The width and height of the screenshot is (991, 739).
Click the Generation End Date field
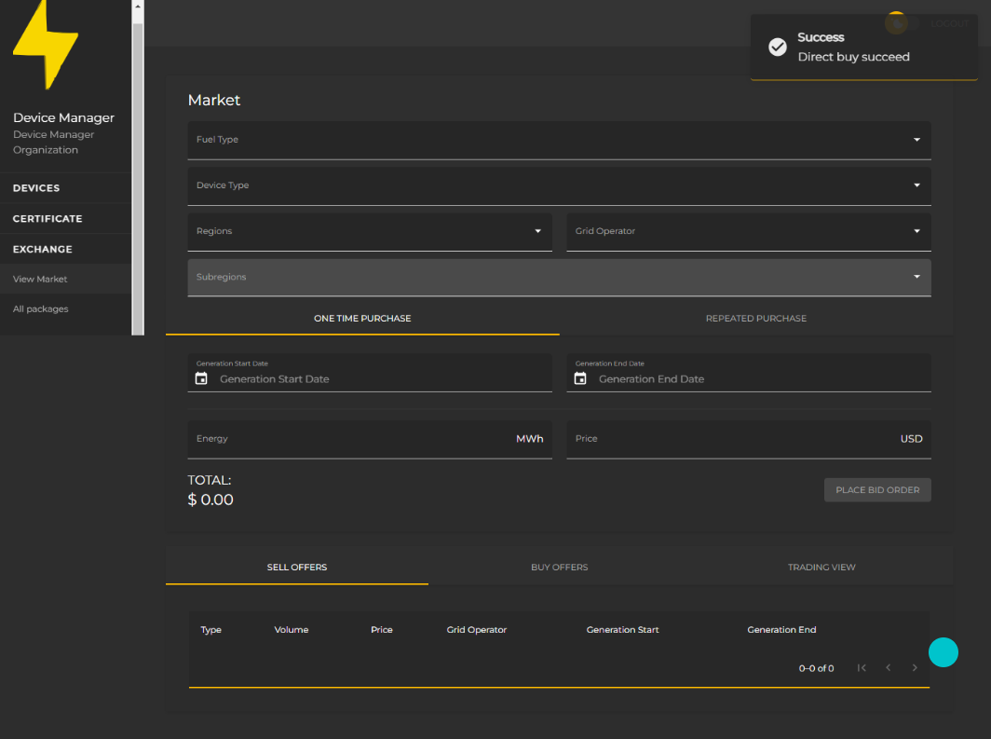click(x=748, y=373)
